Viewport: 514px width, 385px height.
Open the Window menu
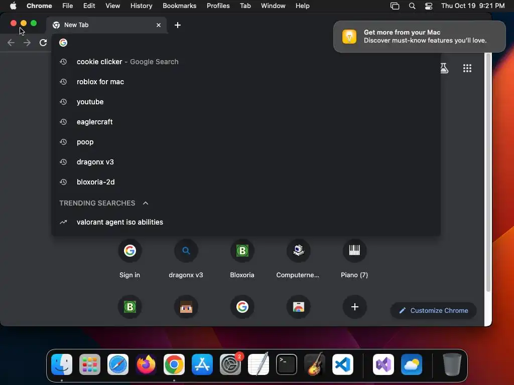pos(273,6)
